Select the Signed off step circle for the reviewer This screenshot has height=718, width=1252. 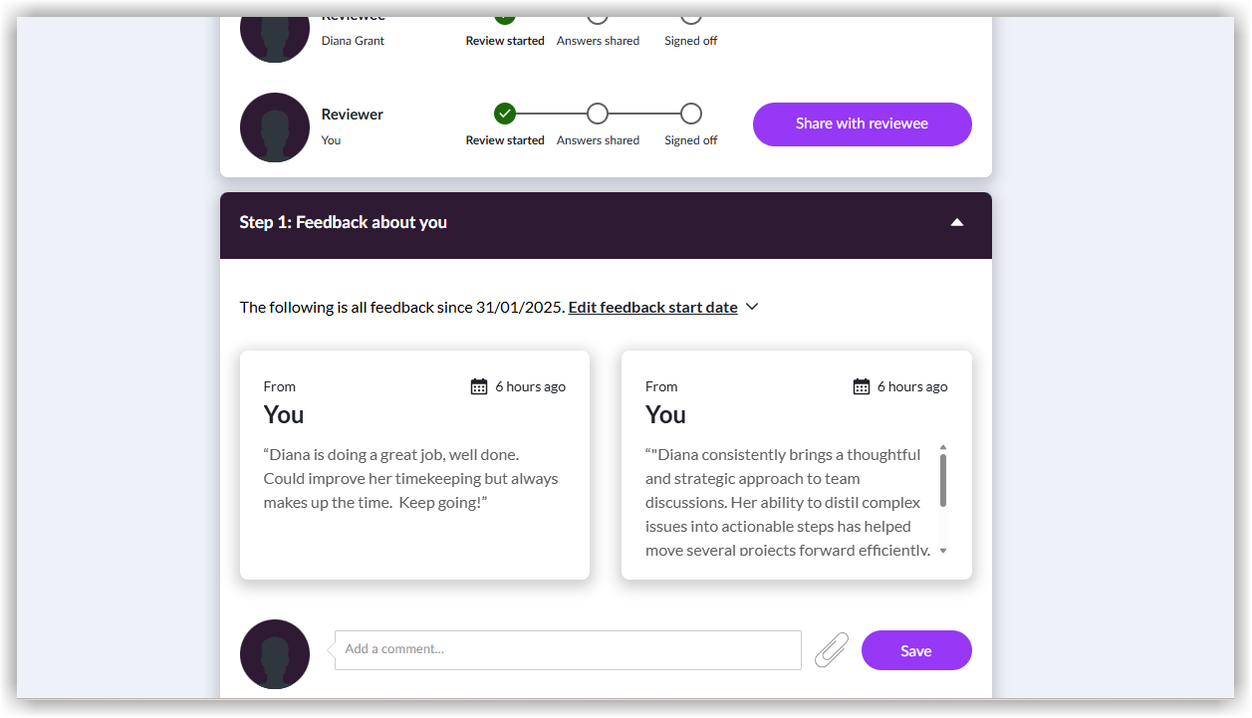tap(690, 114)
